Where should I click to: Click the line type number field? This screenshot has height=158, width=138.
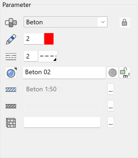pyautogui.click(x=31, y=56)
